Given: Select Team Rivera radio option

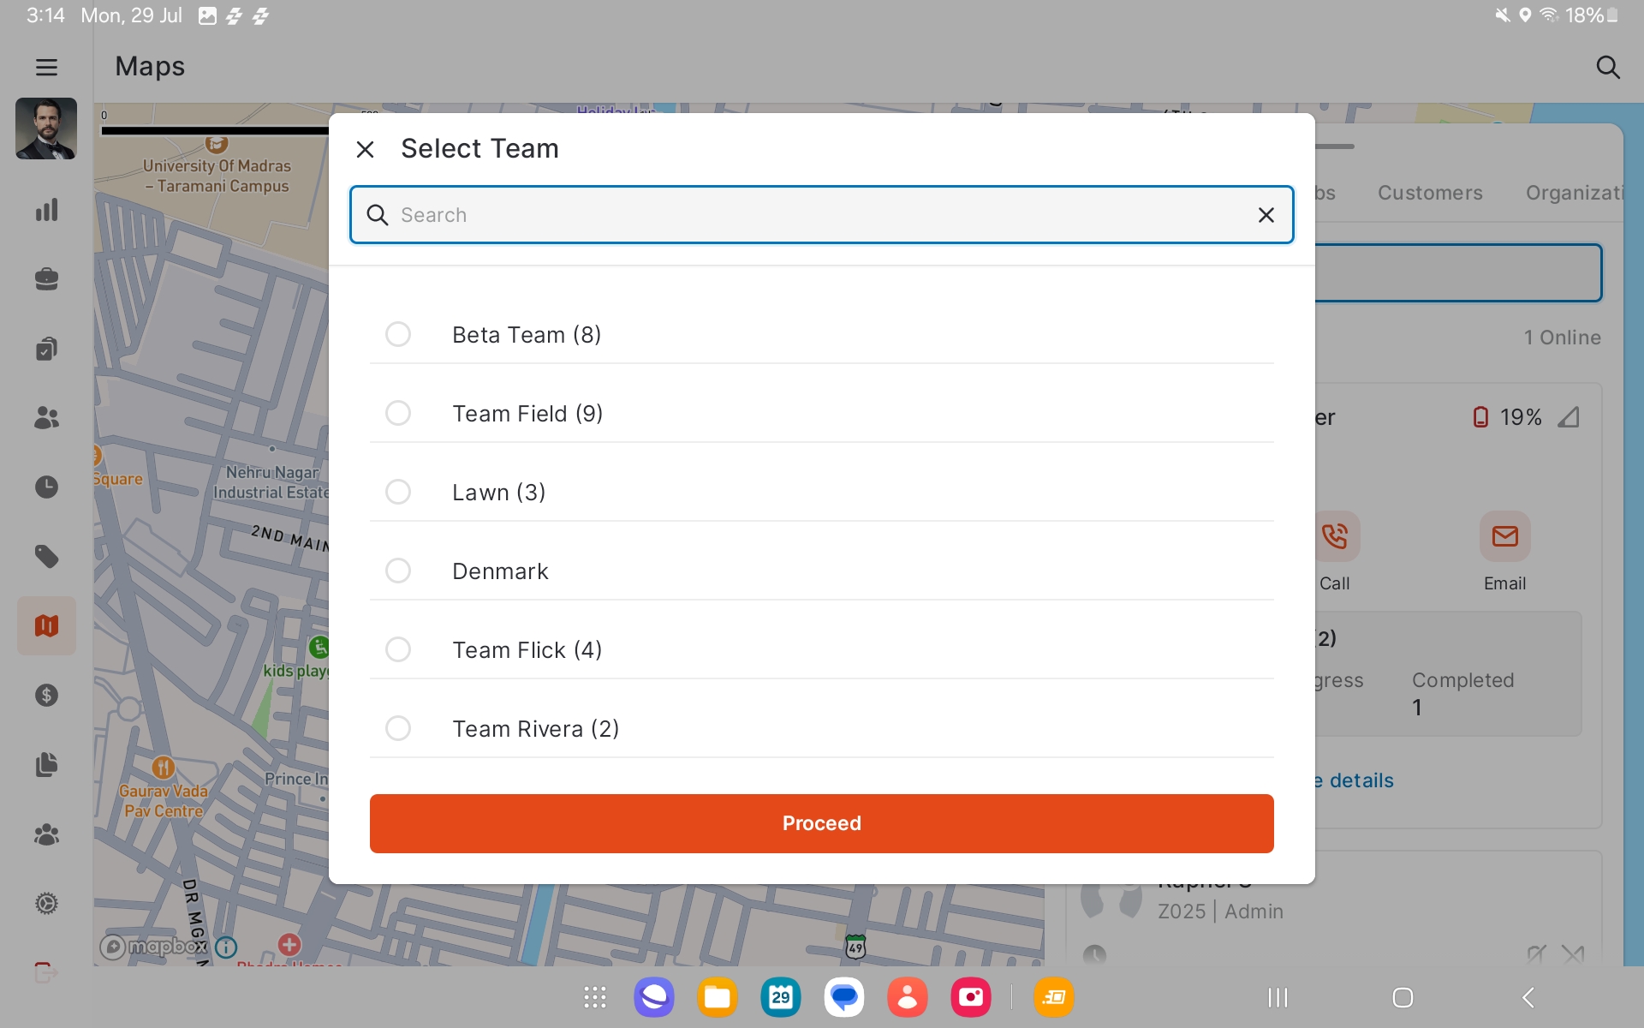Looking at the screenshot, I should pos(398,728).
